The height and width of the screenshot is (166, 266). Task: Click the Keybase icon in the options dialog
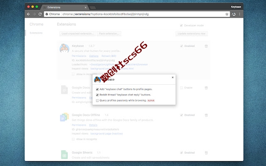tap(97, 79)
